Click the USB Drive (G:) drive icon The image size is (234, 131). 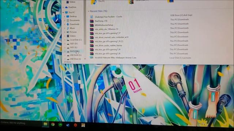pyautogui.click(x=68, y=55)
